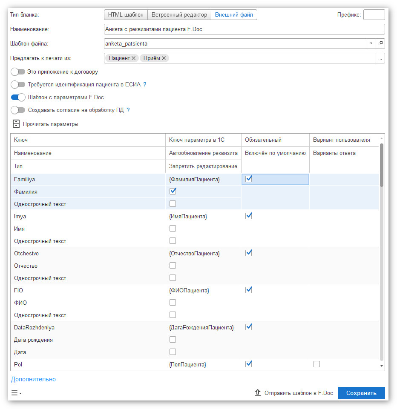
Task: Select Встроенный редактор tab
Action: pyautogui.click(x=179, y=14)
